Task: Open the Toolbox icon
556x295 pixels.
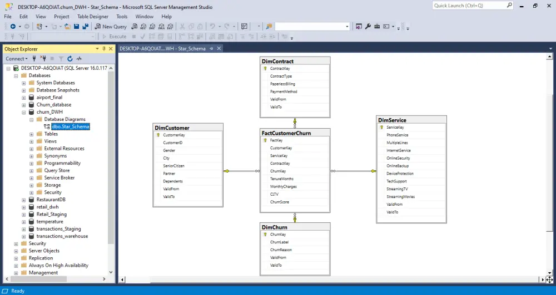Action: (x=377, y=27)
